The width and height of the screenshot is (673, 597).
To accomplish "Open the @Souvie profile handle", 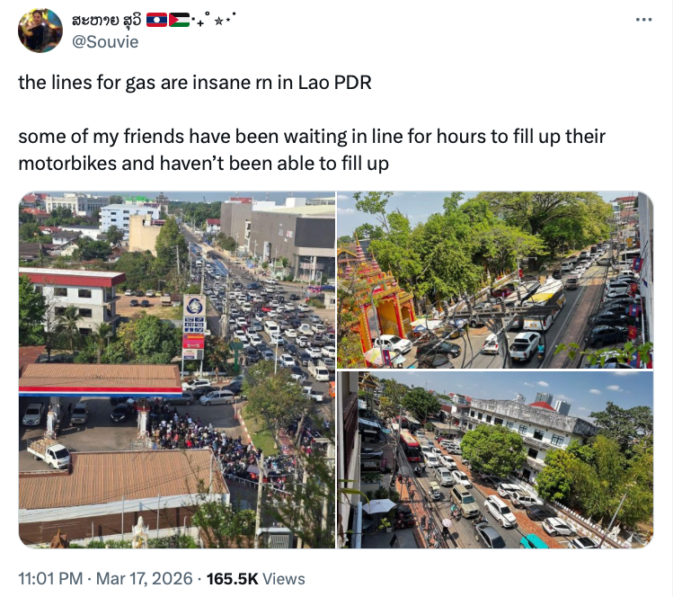I will click(105, 42).
